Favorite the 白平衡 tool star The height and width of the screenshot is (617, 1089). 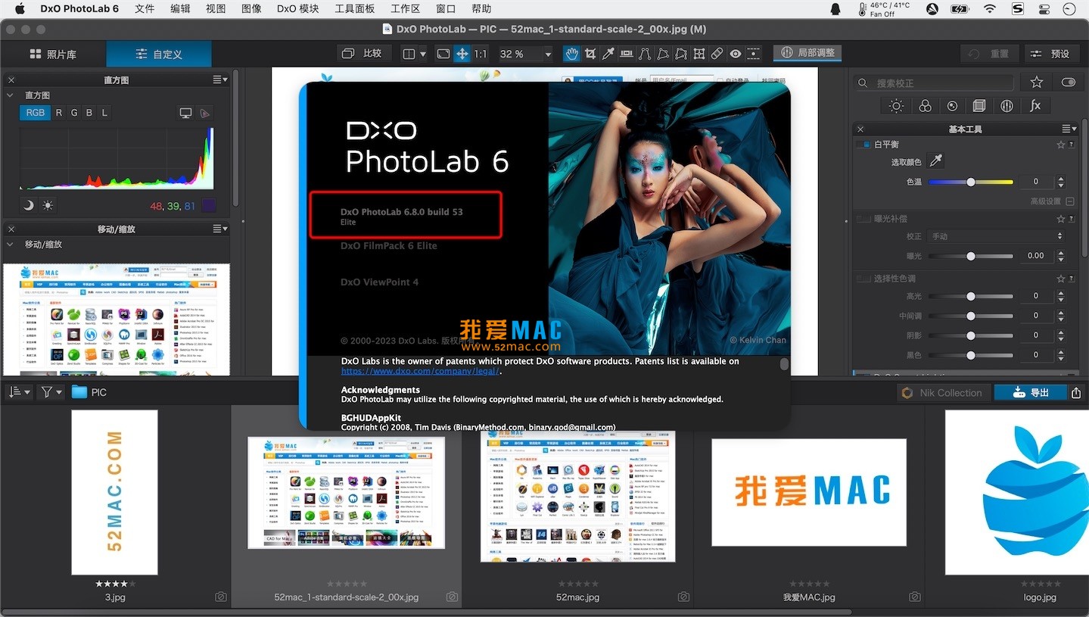pos(1060,144)
